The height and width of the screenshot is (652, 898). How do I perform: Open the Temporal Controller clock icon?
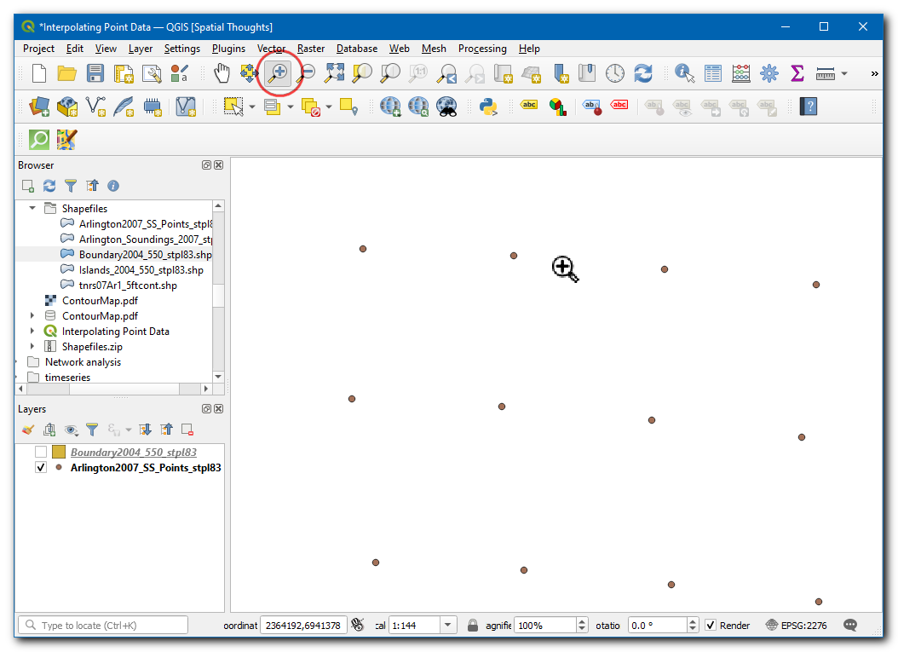pos(615,73)
